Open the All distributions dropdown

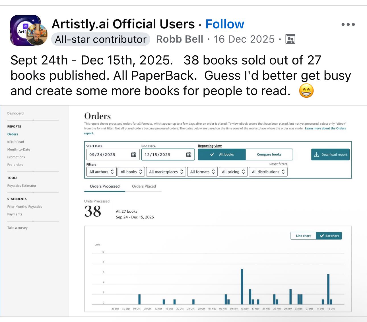(x=268, y=172)
